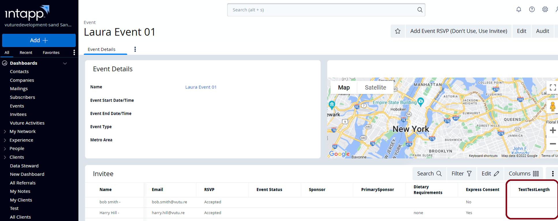Open the Invitee section three-dot menu

[x=553, y=174]
